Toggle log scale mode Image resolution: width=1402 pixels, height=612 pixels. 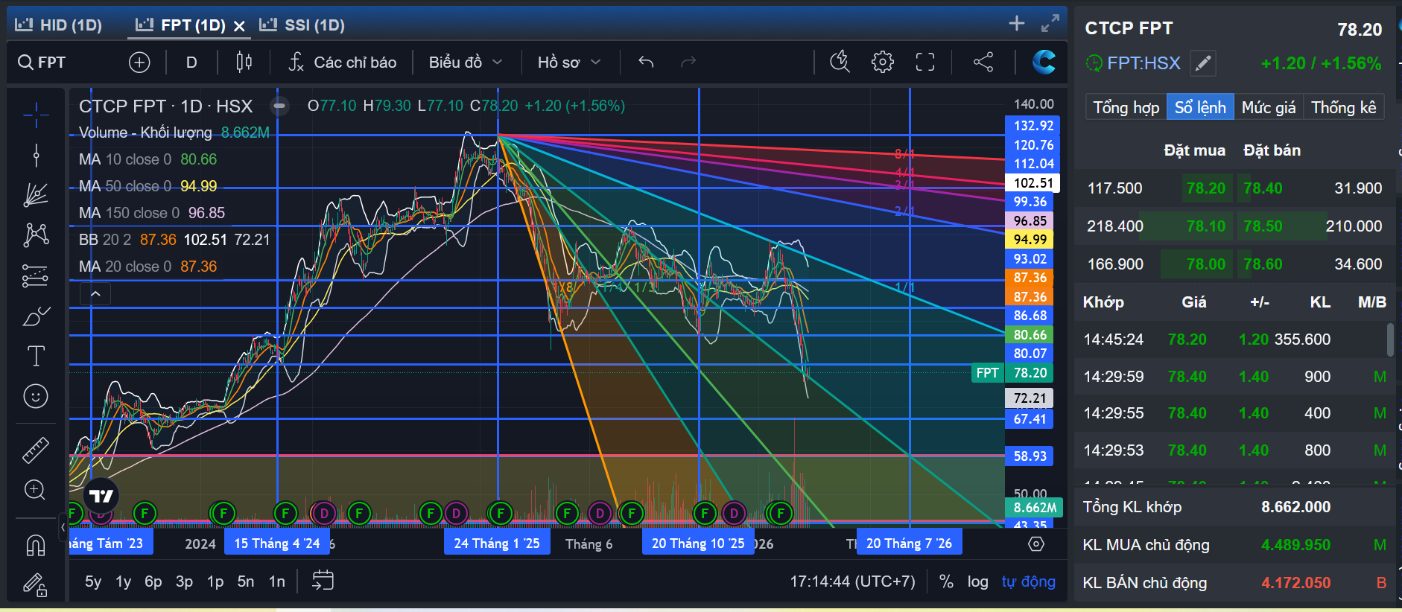point(977,581)
